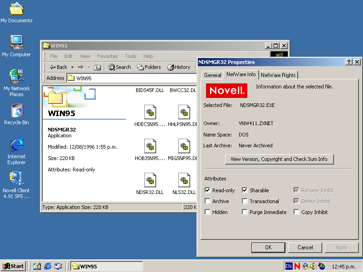Click the Rename Inhibit checkbox
The height and width of the screenshot is (272, 363).
tap(296, 190)
